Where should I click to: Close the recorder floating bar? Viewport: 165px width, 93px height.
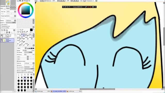(x=95, y=7)
